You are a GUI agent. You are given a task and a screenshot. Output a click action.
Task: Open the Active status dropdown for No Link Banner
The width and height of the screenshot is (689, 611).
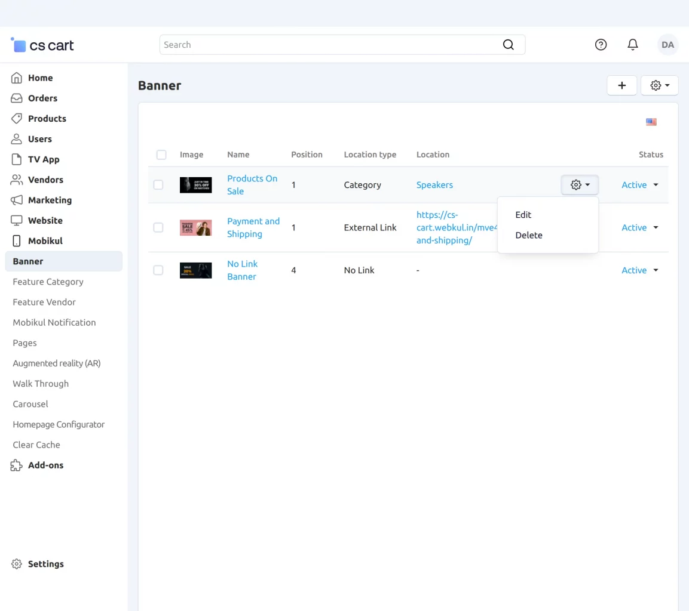click(x=639, y=270)
